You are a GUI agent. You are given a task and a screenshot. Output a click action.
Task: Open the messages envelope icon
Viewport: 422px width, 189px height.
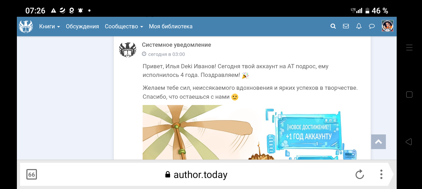pyautogui.click(x=346, y=26)
